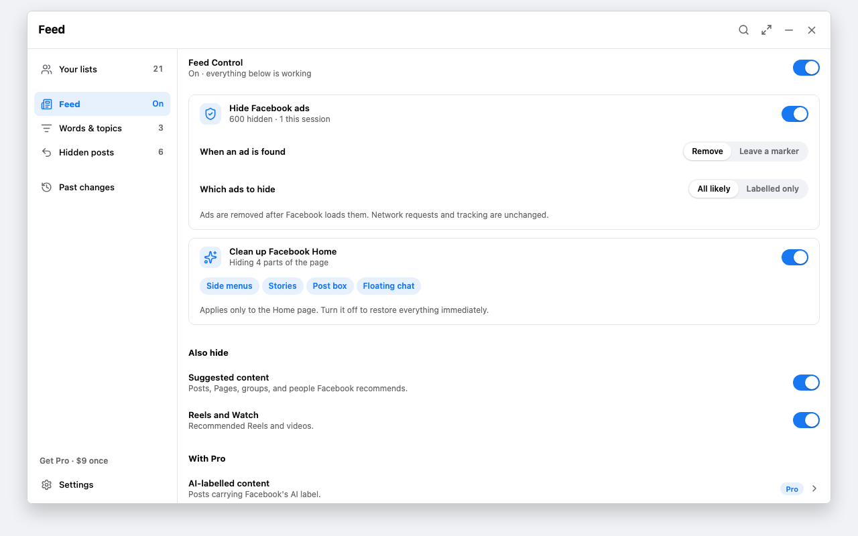Select the Remove option for found ads
Viewport: 858px width, 536px height.
click(707, 151)
